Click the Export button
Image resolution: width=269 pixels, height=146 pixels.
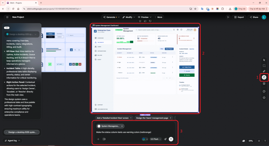click(239, 17)
